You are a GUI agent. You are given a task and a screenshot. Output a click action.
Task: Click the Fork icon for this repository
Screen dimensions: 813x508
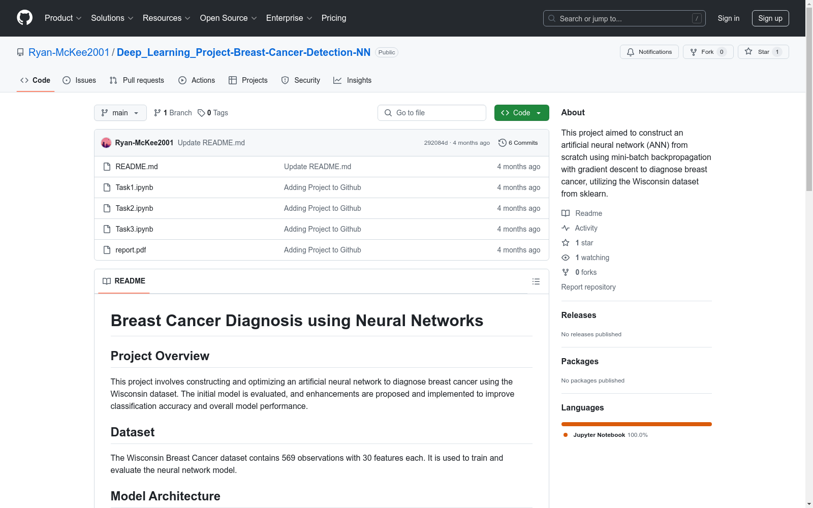point(693,51)
